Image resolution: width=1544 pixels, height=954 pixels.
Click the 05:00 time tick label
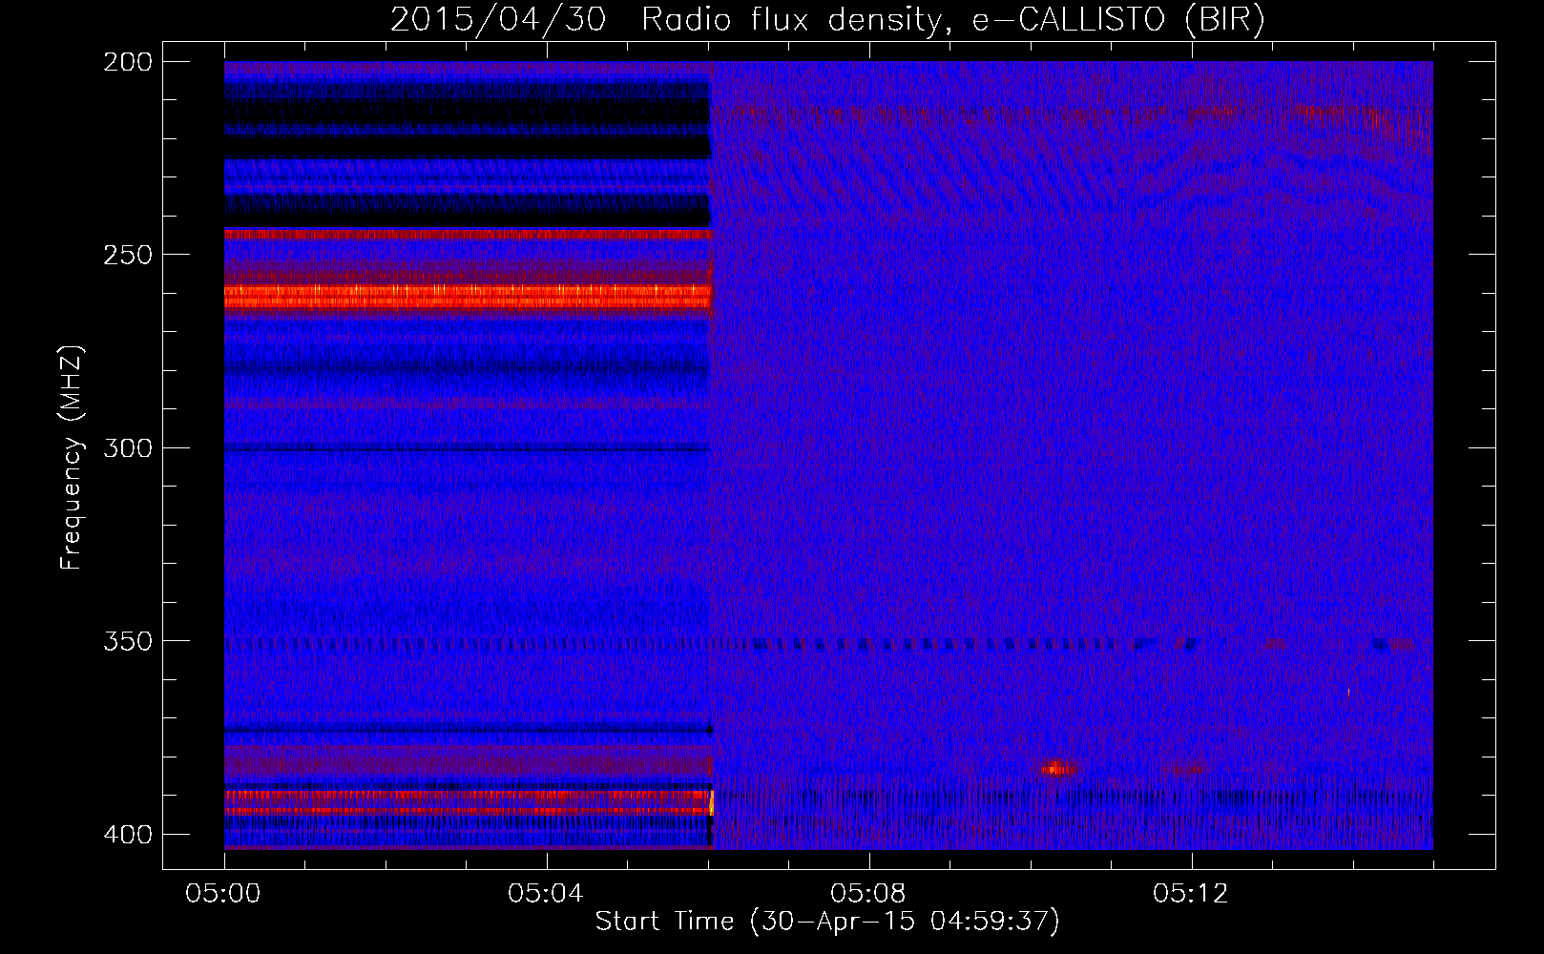[223, 894]
